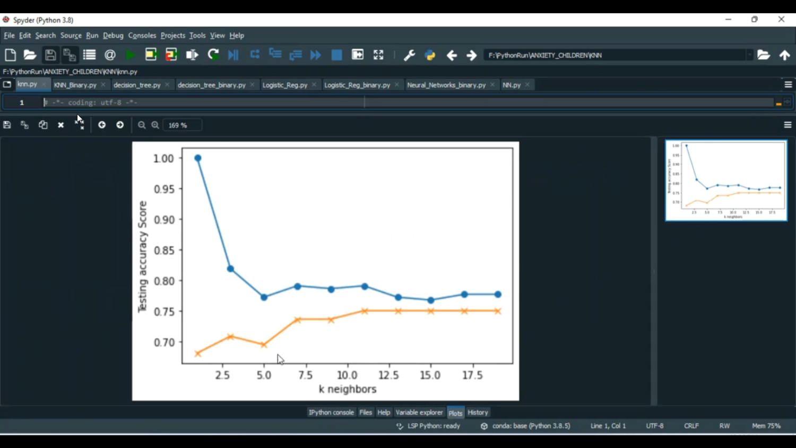Click the Run current cell icon
The image size is (796, 448).
click(151, 55)
